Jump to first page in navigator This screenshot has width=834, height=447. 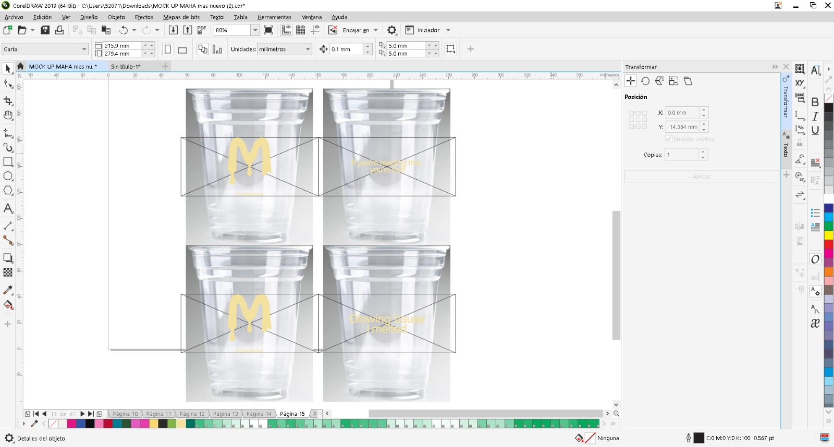pos(36,414)
